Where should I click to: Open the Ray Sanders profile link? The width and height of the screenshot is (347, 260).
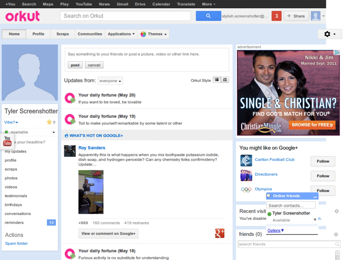pyautogui.click(x=92, y=148)
